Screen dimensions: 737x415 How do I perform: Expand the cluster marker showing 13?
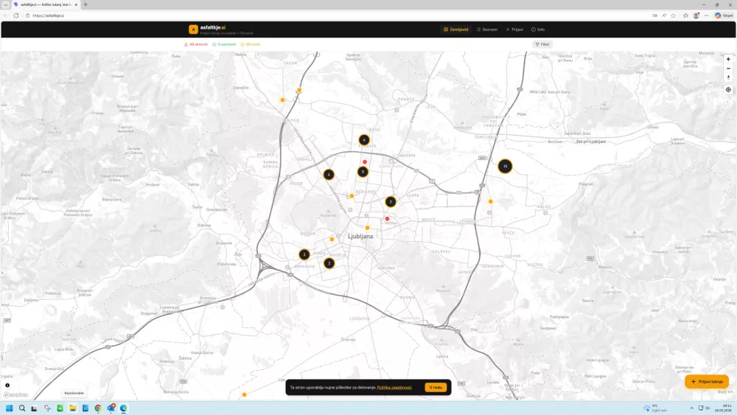point(505,167)
